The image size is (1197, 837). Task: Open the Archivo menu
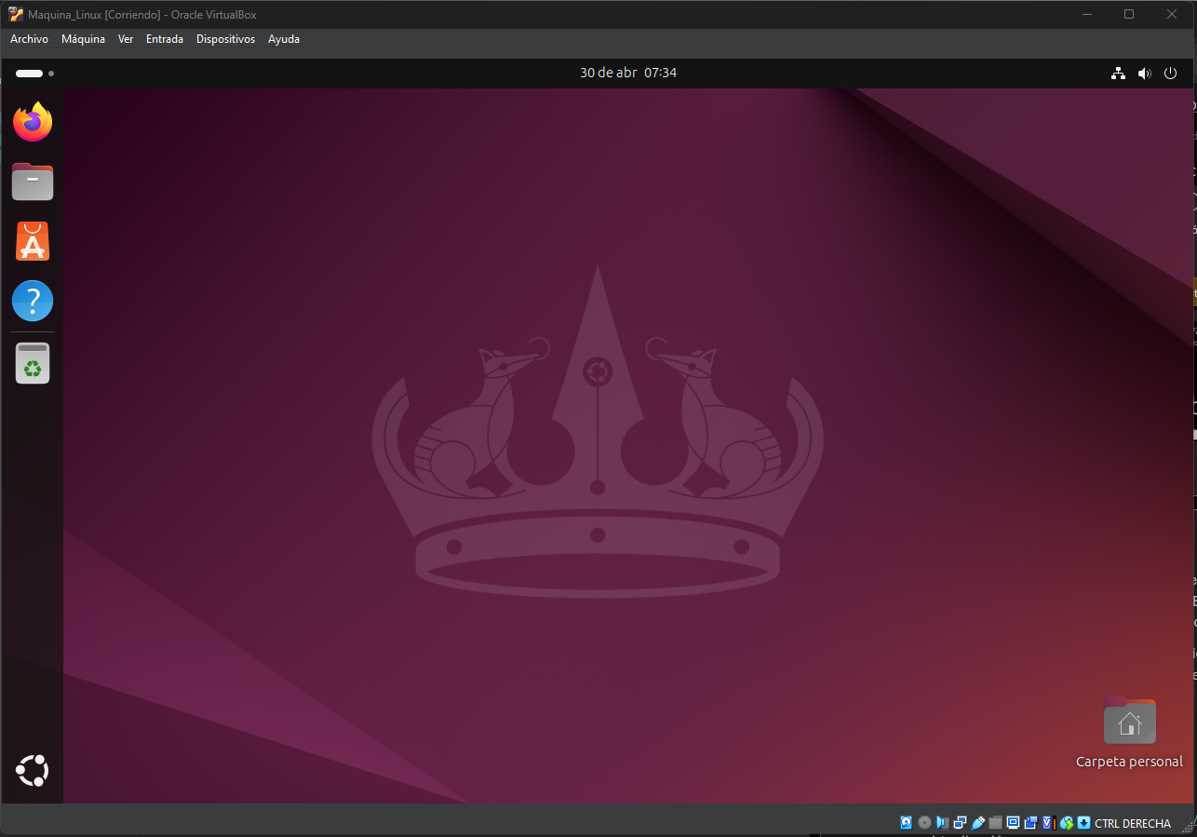(29, 39)
